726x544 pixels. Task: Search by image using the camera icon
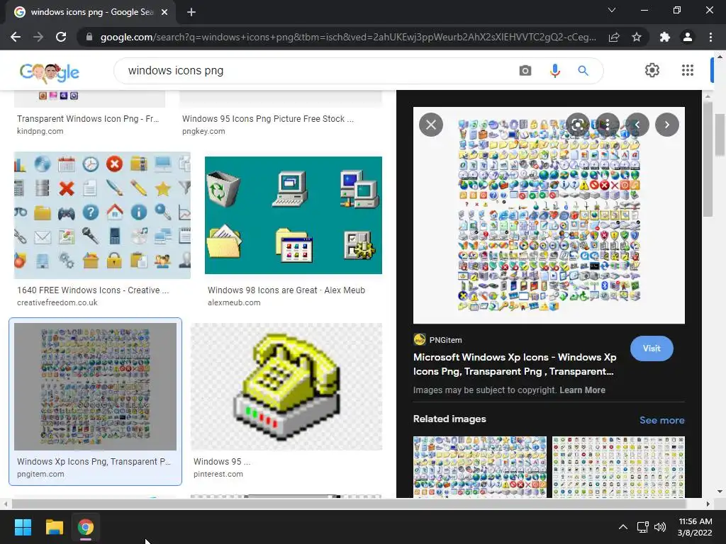click(x=525, y=71)
